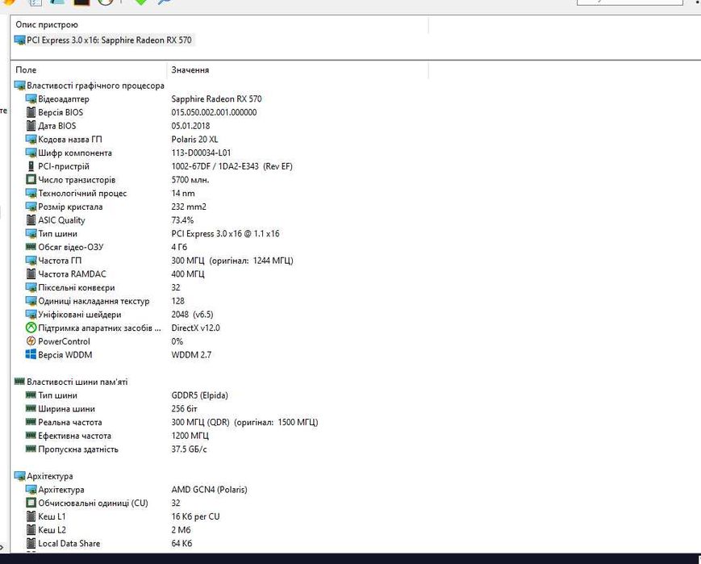Select the 'Архітектура' group header row
701x564 pixels.
click(44, 476)
